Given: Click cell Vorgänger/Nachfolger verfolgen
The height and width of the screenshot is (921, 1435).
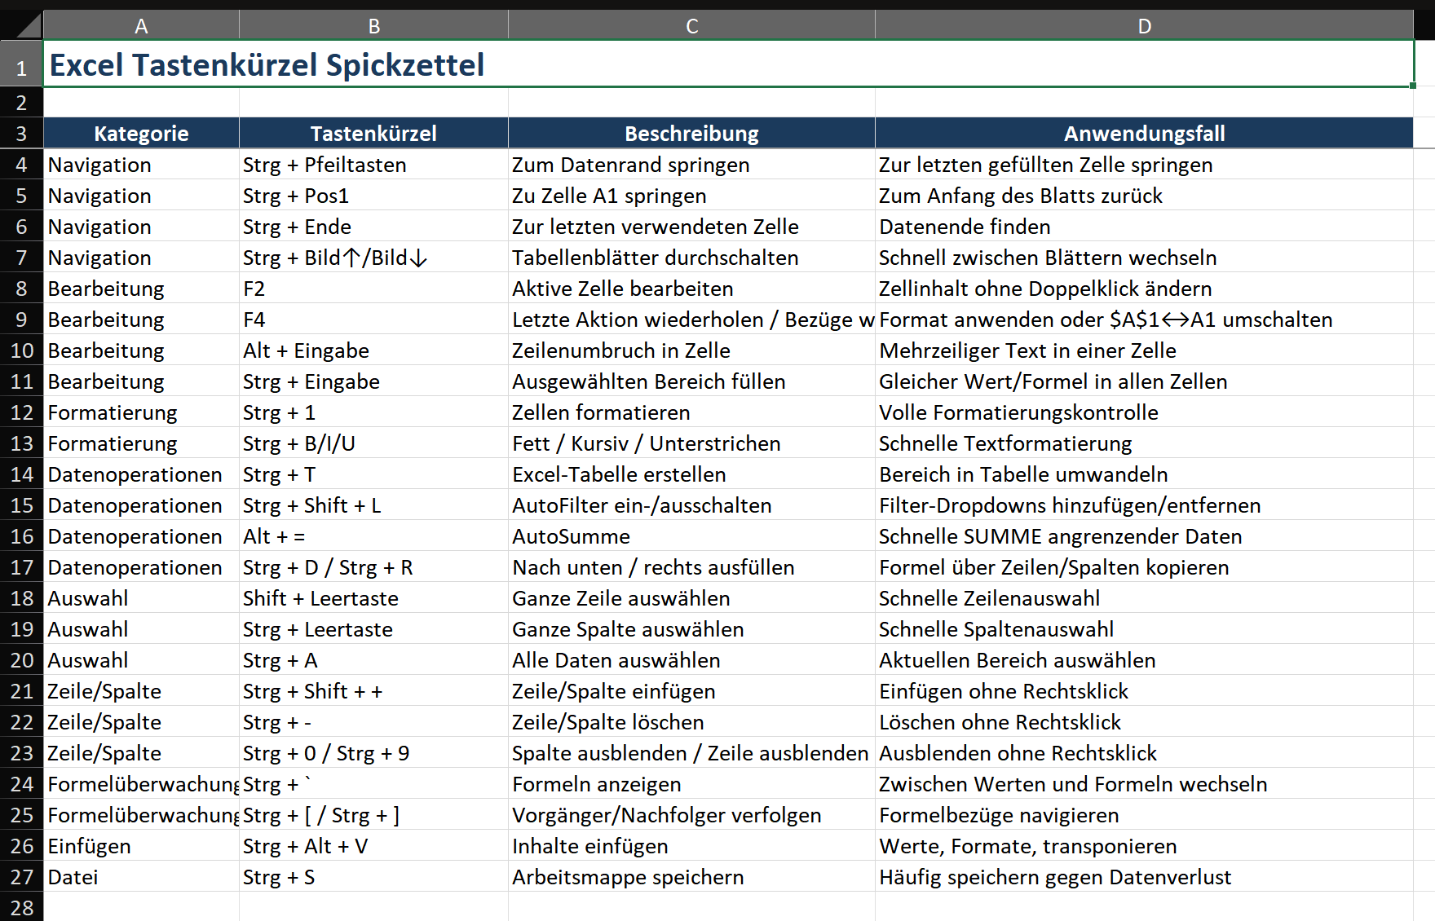Looking at the screenshot, I should click(691, 815).
